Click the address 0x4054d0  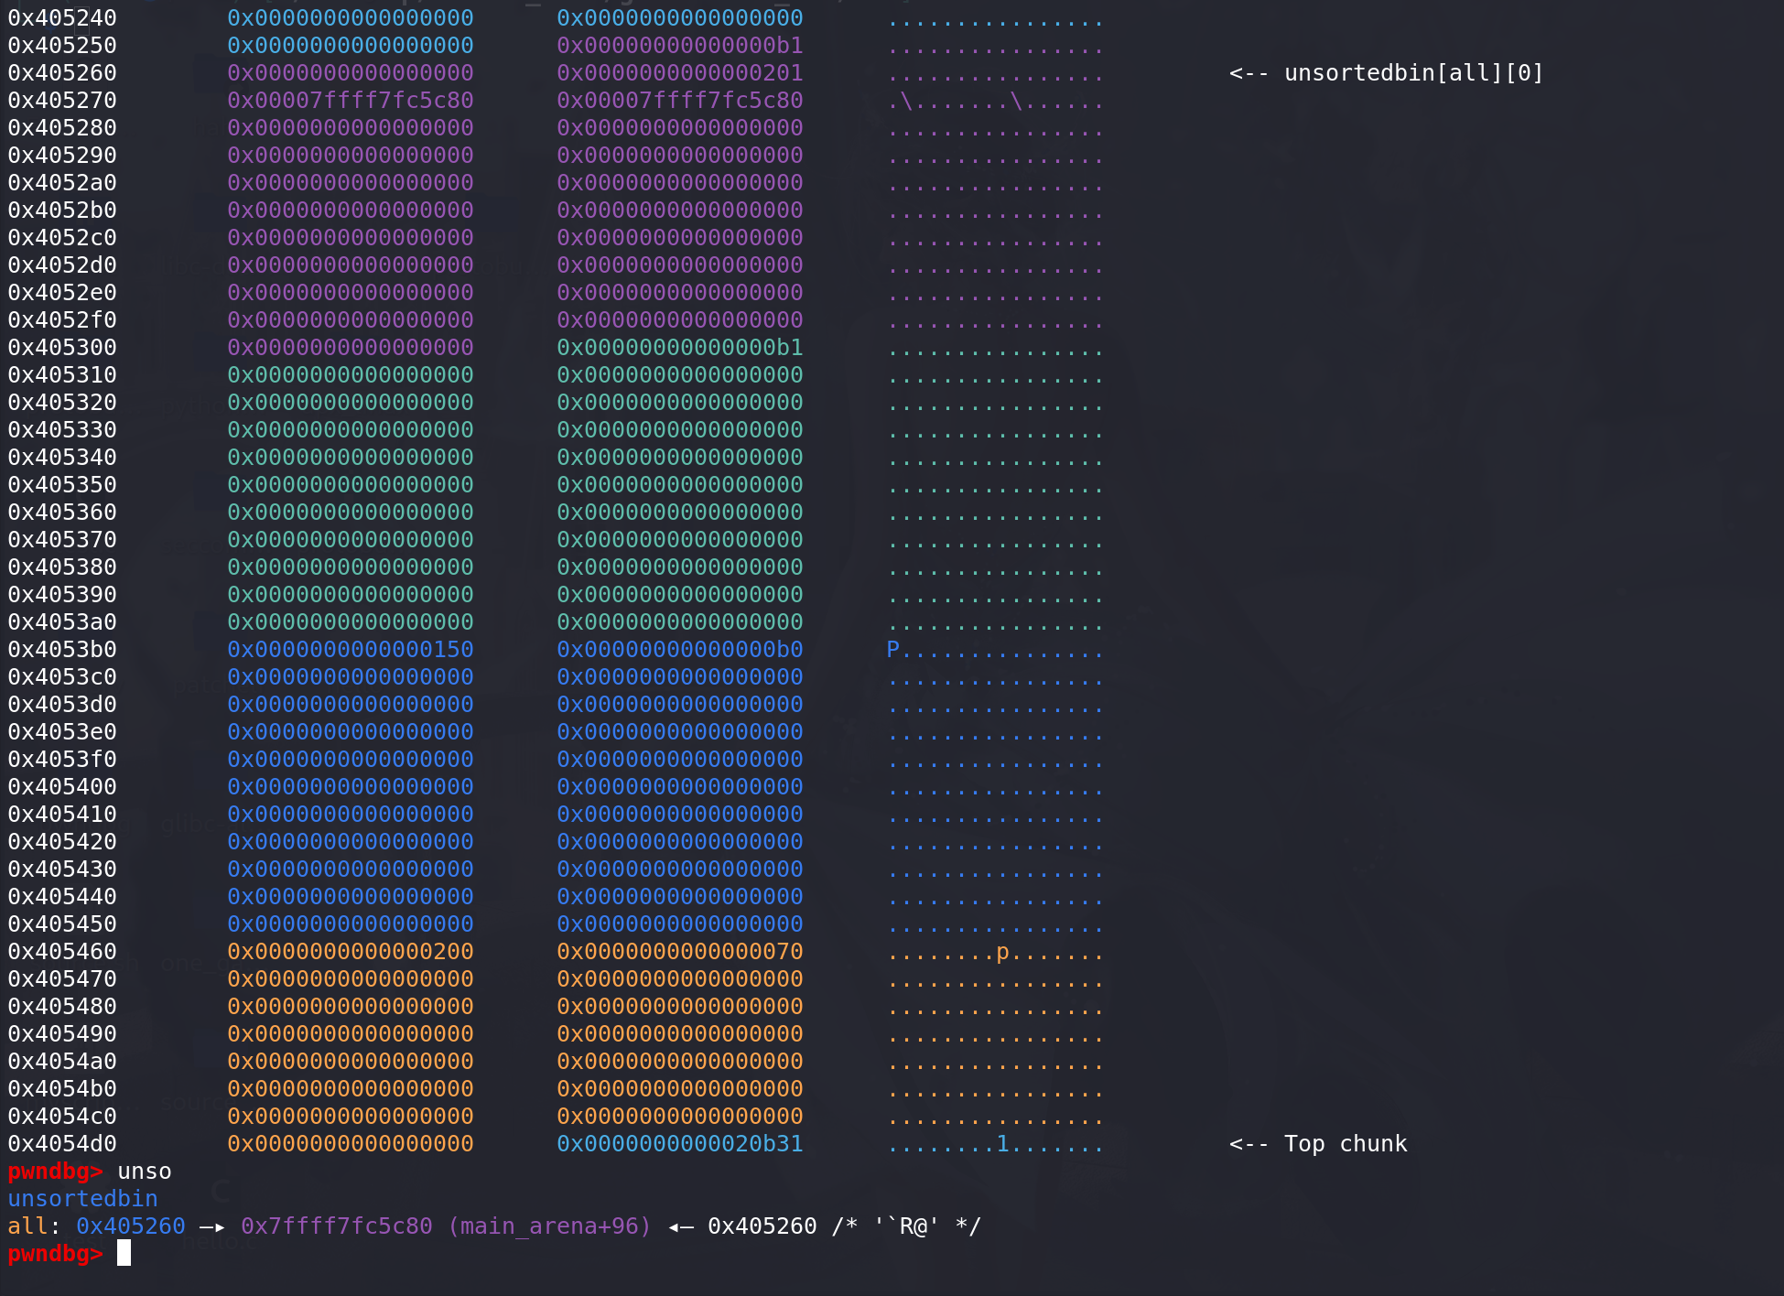(x=62, y=1144)
